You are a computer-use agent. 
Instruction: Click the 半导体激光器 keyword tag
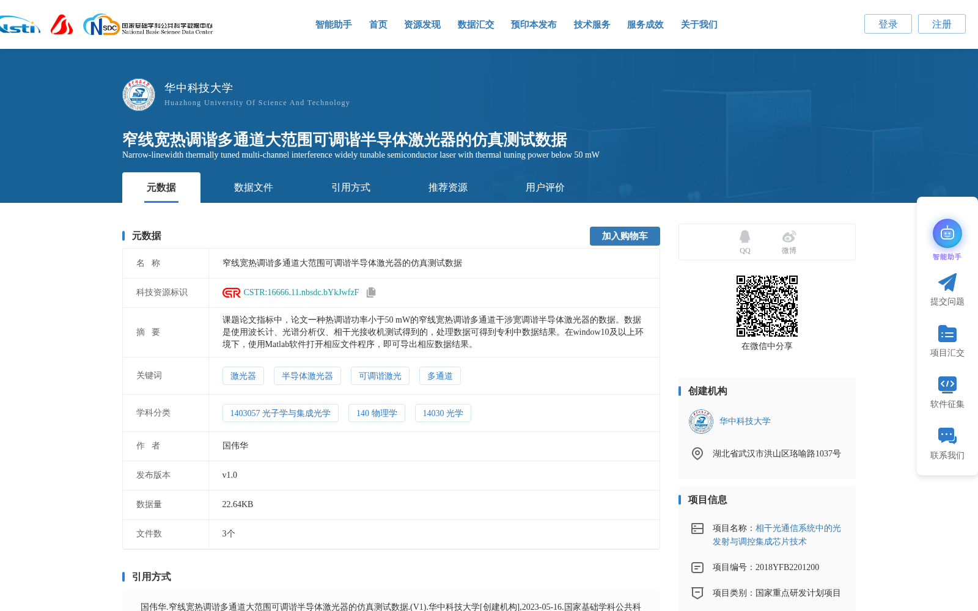tap(307, 376)
